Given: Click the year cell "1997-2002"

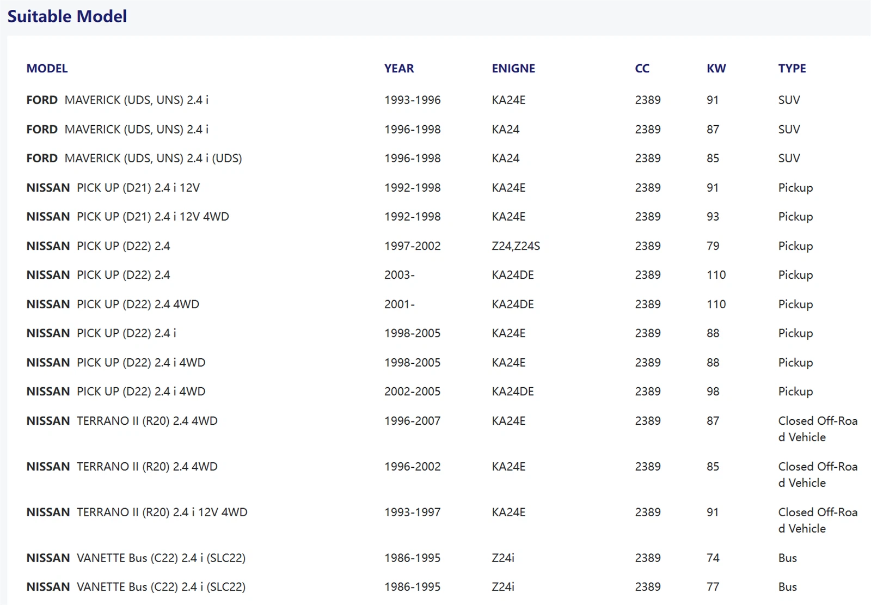Looking at the screenshot, I should coord(413,246).
